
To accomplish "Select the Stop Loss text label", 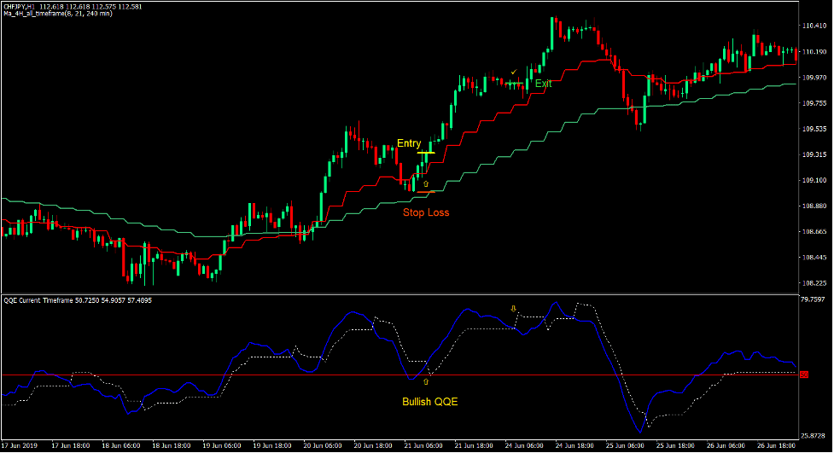I will pos(426,212).
